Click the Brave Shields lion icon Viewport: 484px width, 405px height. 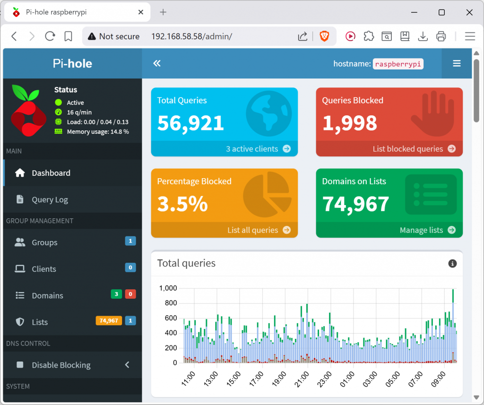[x=324, y=36]
